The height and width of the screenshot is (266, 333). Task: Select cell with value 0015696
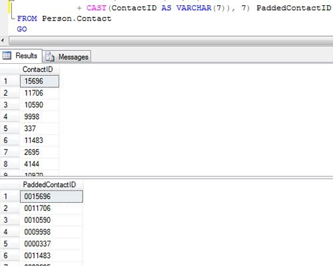[x=51, y=196]
